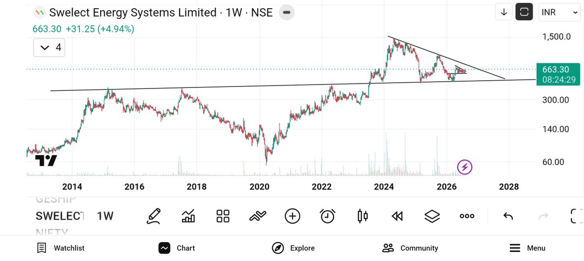Click the 663.30 current price label on axis
The width and height of the screenshot is (584, 261).
558,74
